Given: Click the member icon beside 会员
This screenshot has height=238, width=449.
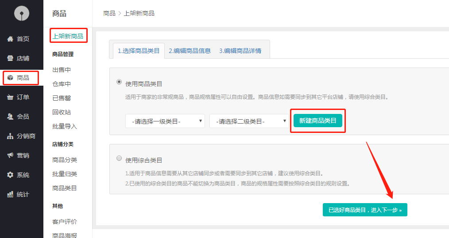Looking at the screenshot, I should coord(10,117).
